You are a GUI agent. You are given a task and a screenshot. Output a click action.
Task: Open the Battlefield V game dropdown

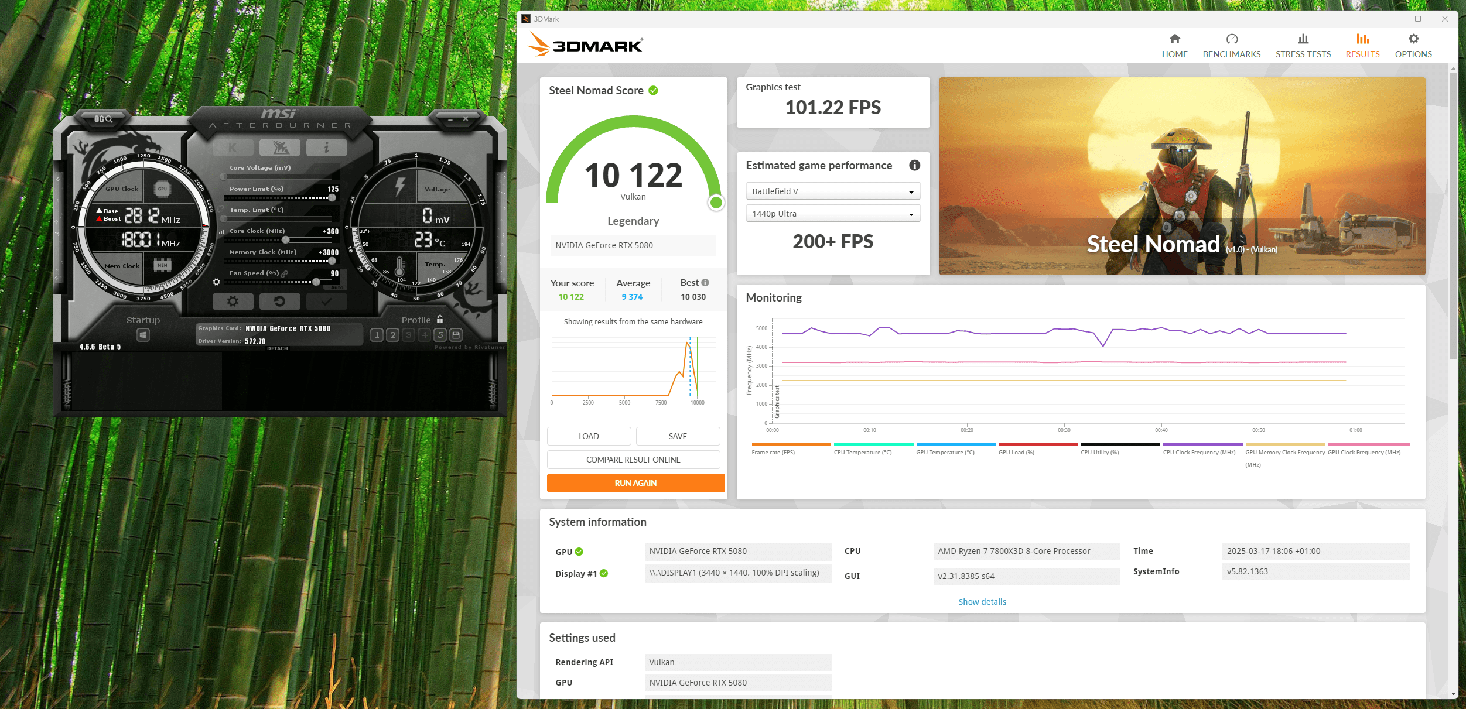pyautogui.click(x=832, y=191)
